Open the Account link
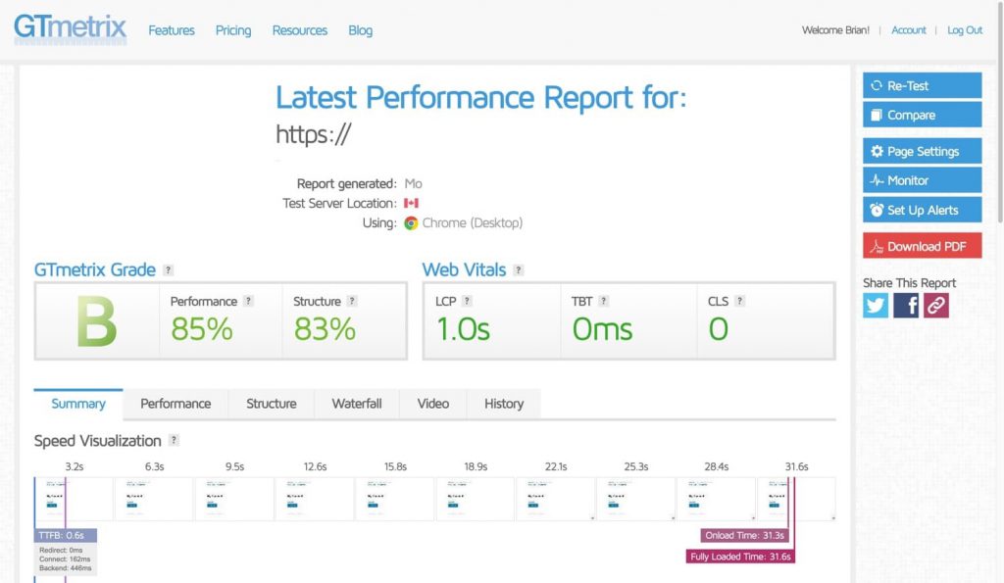Screen dimensions: 1004x583 (x=909, y=30)
